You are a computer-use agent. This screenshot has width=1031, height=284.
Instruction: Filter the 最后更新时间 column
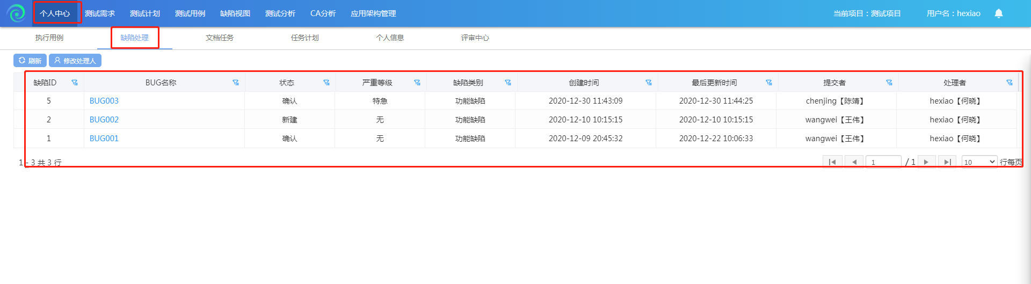pyautogui.click(x=769, y=83)
